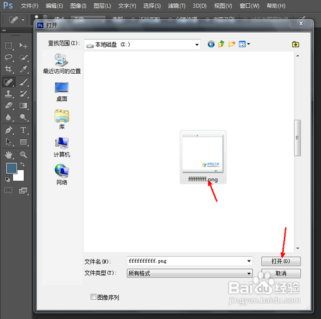The image size is (321, 319).
Task: Expand the 文件类型 format dropdown
Action: [x=249, y=273]
